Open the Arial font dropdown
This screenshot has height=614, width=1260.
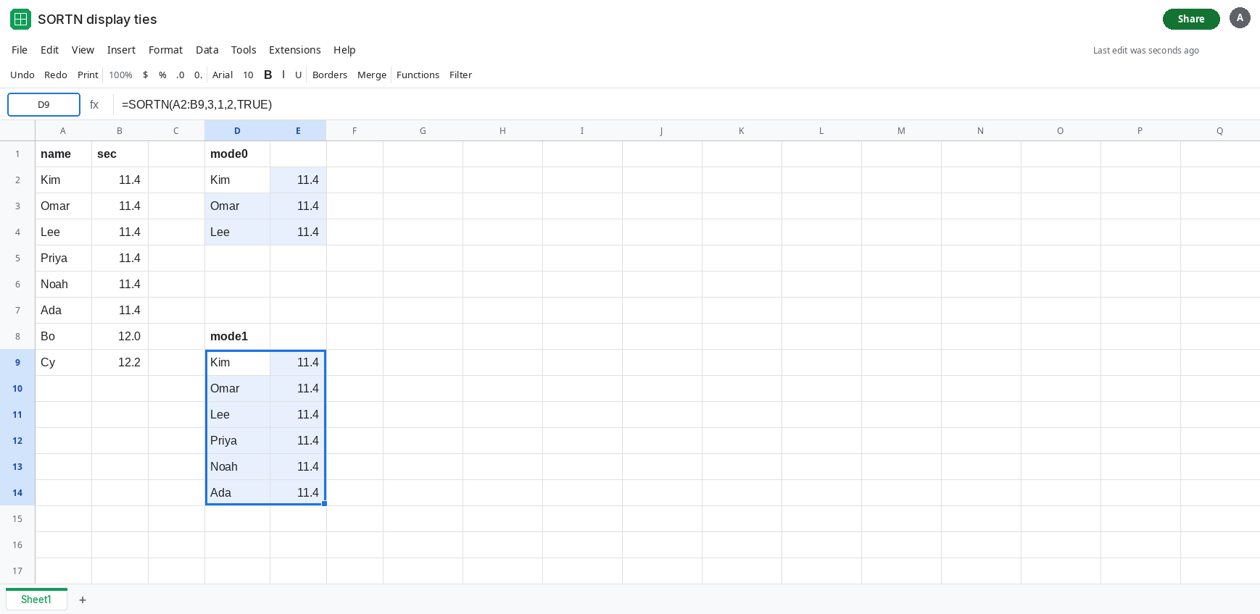(x=223, y=75)
